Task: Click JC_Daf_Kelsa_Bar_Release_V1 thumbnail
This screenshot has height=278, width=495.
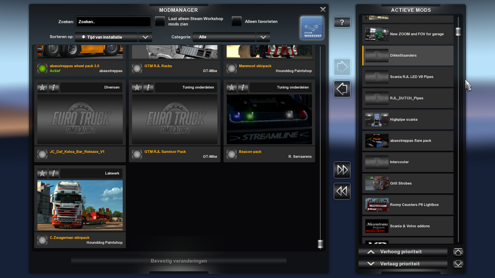Action: point(80,120)
